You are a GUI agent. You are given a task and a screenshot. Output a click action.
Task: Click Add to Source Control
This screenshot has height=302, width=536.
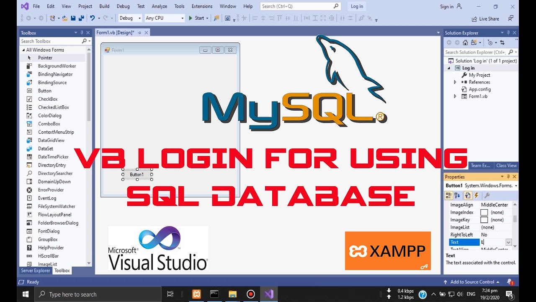[472, 282]
